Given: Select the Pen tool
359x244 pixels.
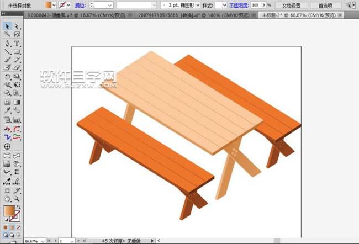Looking at the screenshot, I should [7, 43].
